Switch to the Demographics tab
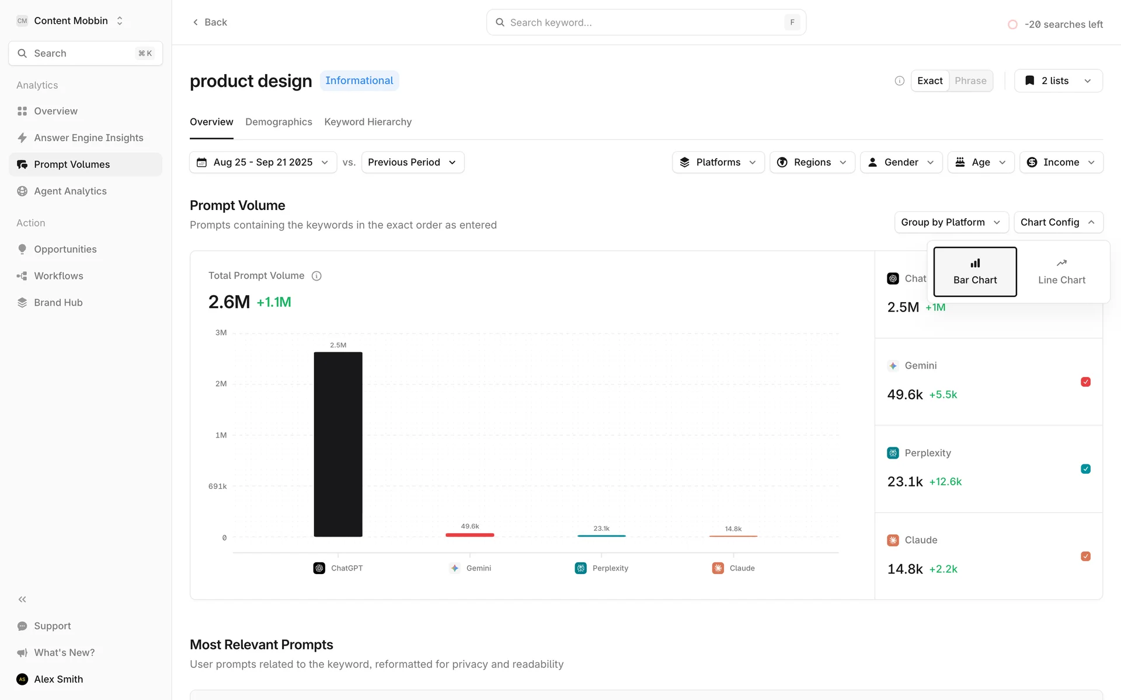This screenshot has width=1121, height=700. [278, 122]
